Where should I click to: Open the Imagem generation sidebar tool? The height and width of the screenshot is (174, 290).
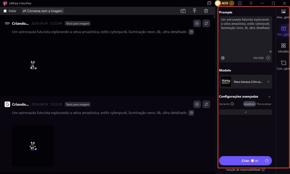[x=283, y=14]
